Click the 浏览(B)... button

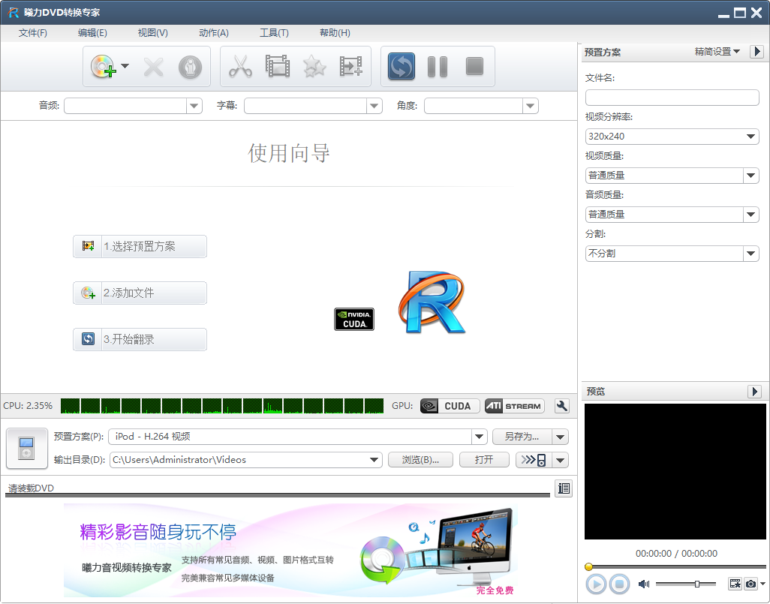(420, 460)
